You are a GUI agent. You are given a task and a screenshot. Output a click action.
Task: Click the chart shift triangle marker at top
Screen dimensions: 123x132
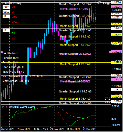100,2
